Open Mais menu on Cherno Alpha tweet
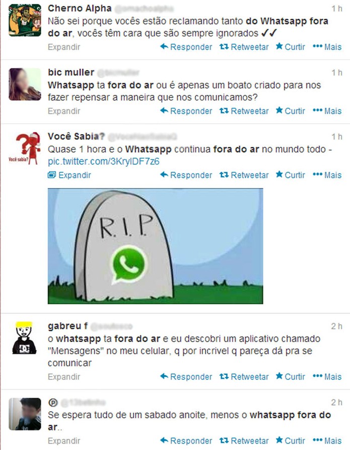 (x=327, y=47)
